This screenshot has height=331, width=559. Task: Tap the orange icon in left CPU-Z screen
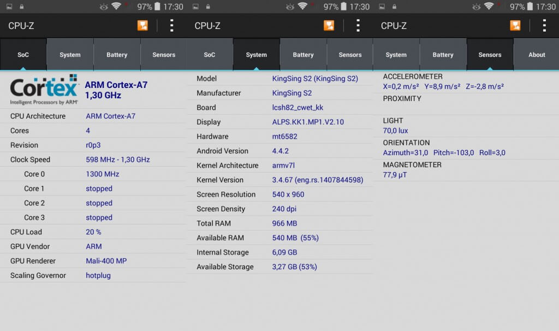pos(142,26)
